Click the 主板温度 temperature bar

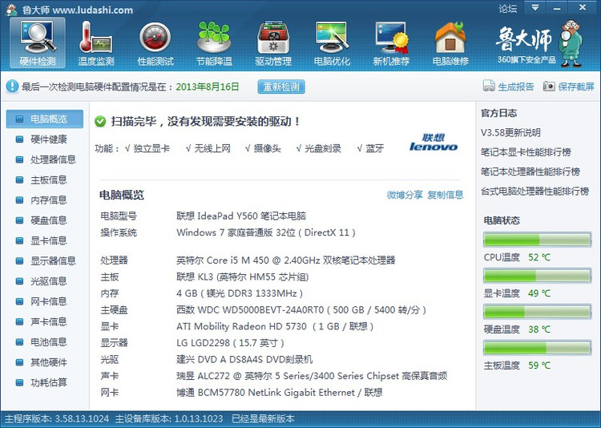pos(537,348)
